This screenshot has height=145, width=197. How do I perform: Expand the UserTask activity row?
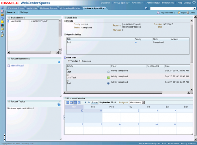point(68,75)
